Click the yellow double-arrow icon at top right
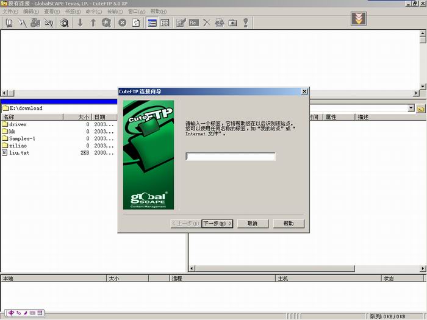Screen dimensions: 427x320 [359, 18]
